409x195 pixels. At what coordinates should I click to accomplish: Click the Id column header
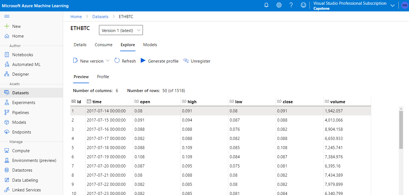[78, 102]
